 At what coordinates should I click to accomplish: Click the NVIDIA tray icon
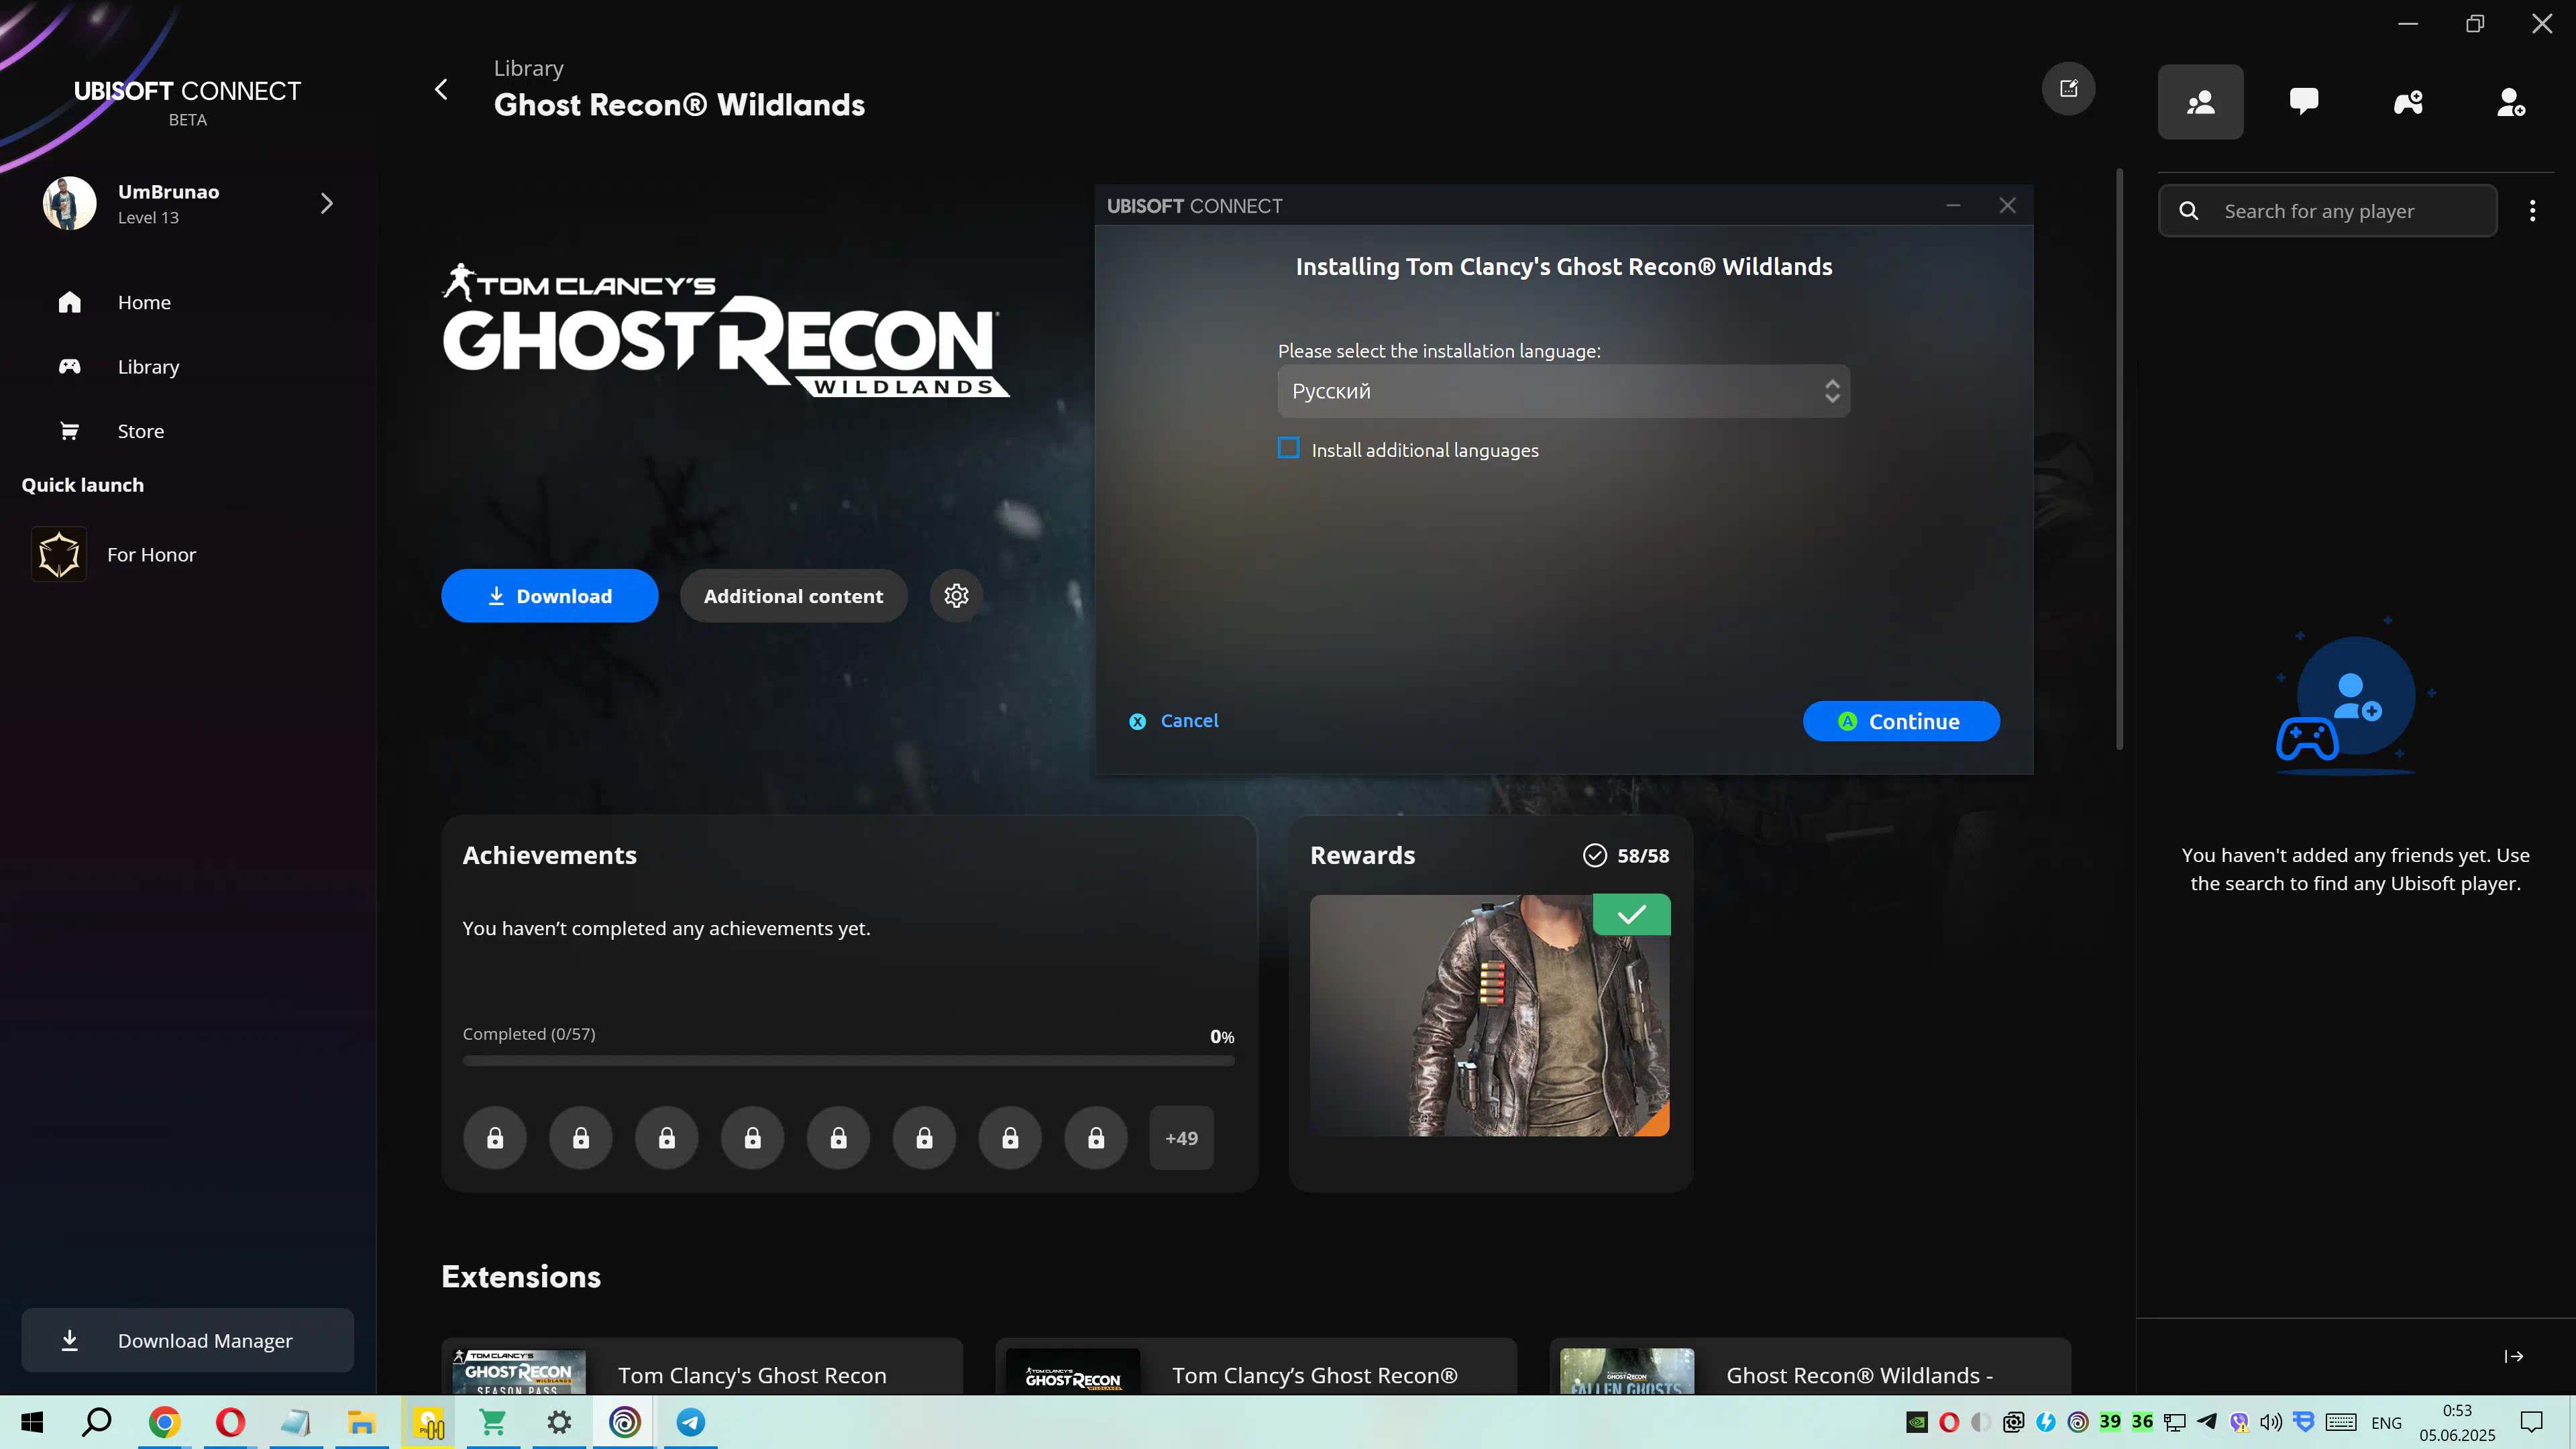[x=1917, y=1422]
